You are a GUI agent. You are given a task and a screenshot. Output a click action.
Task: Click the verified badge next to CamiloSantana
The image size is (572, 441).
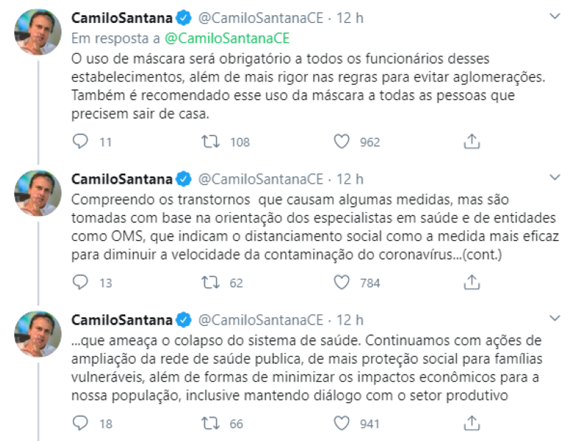click(182, 14)
